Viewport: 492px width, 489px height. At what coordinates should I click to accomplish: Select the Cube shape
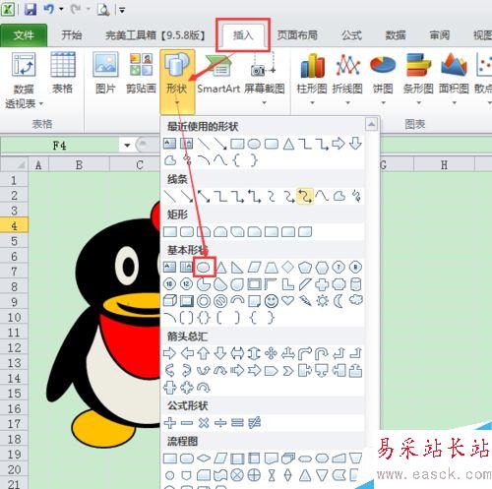(x=170, y=301)
